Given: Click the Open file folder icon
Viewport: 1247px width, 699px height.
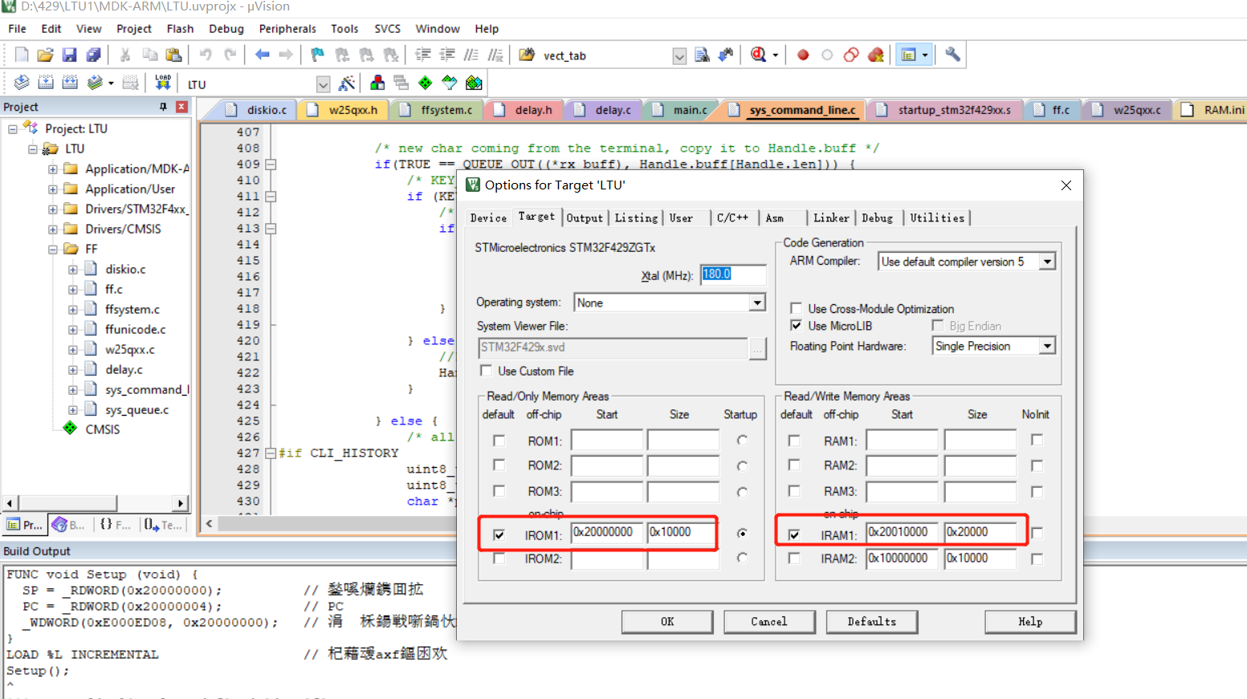Looking at the screenshot, I should (45, 55).
